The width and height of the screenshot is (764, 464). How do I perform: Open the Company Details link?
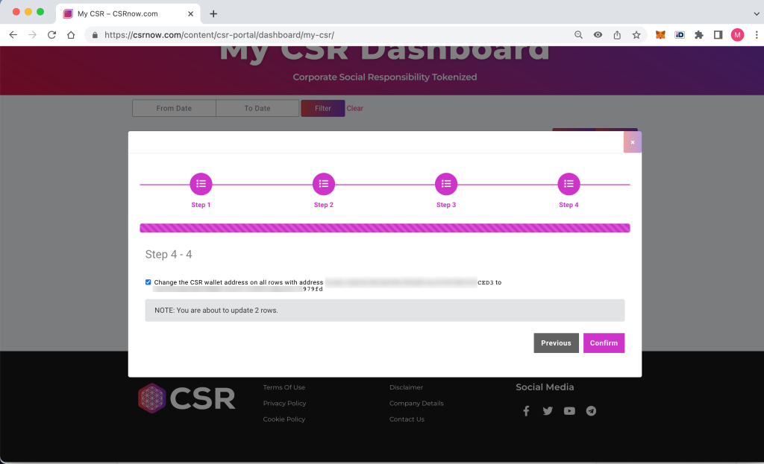click(416, 403)
